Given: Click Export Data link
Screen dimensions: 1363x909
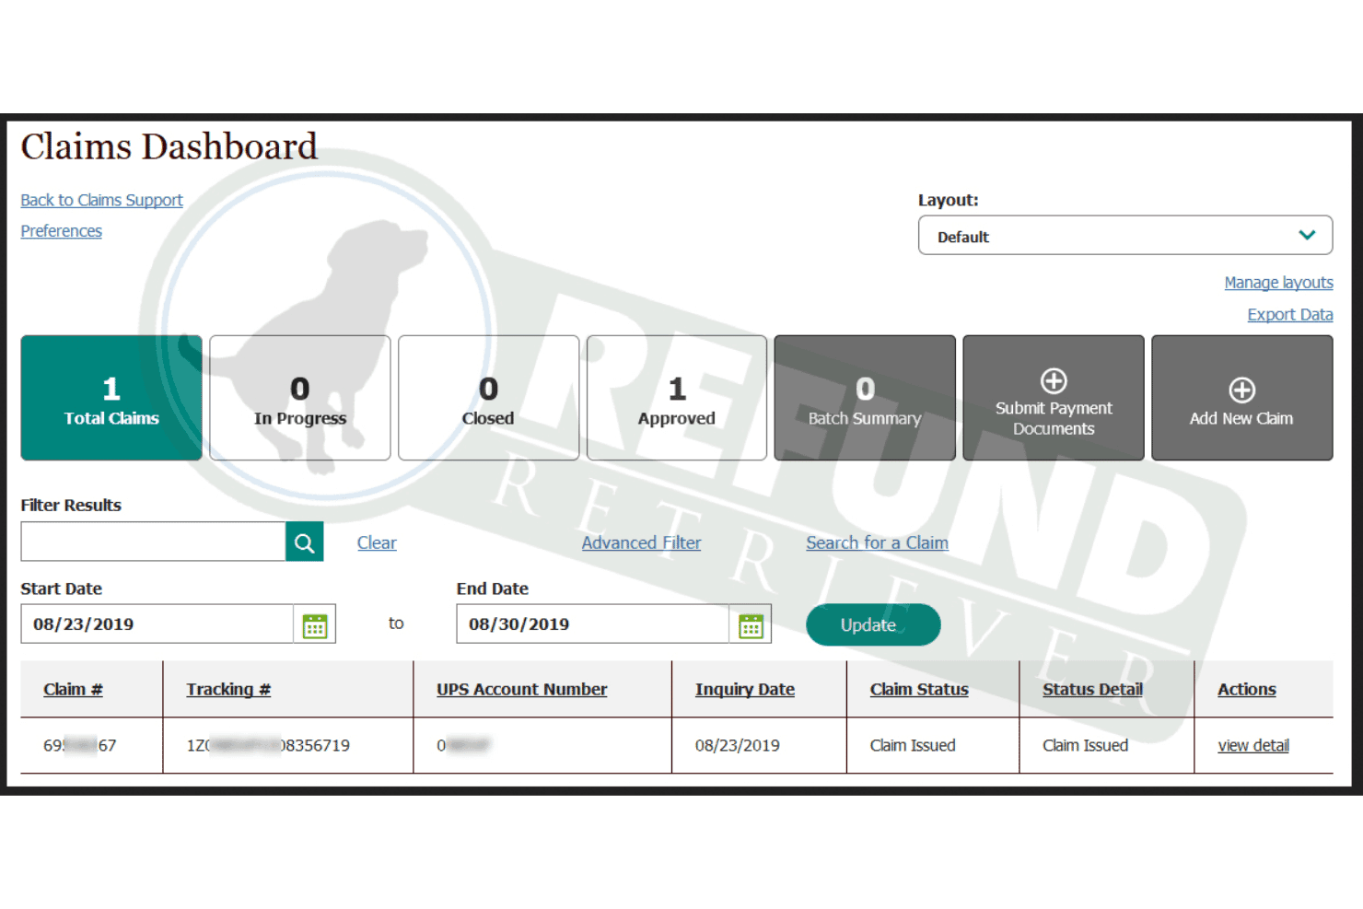Looking at the screenshot, I should click(1290, 315).
